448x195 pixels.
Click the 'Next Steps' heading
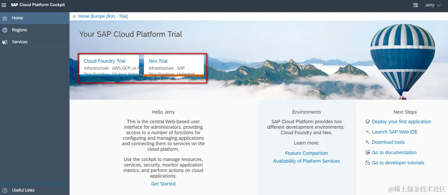point(405,112)
